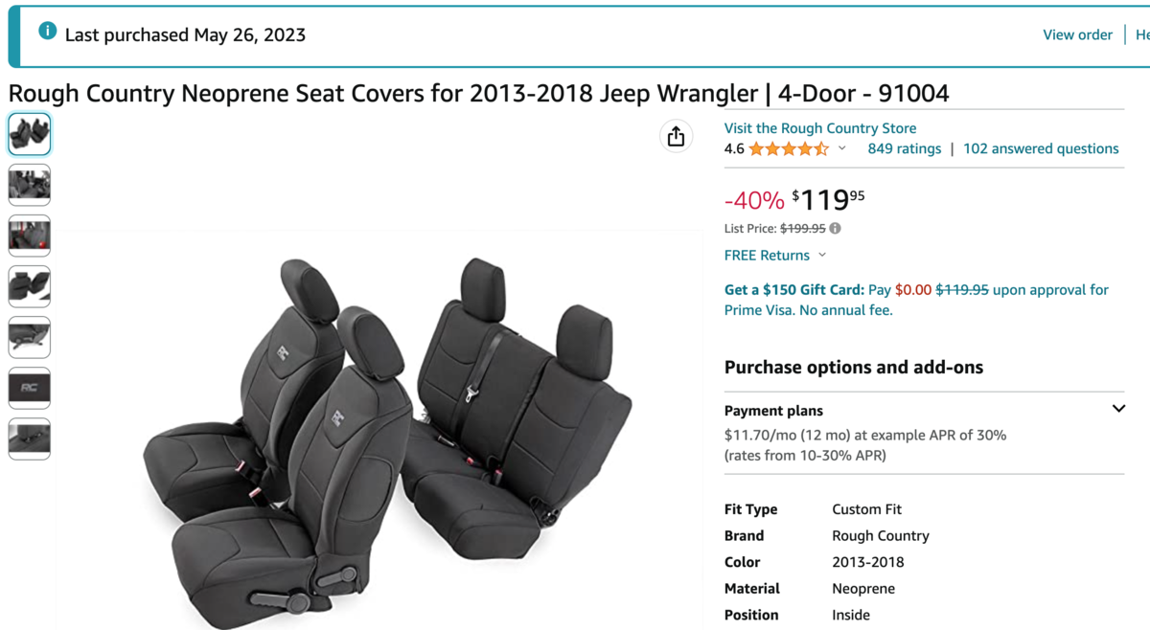Click the share icon above product image
1150x630 pixels.
click(x=676, y=136)
